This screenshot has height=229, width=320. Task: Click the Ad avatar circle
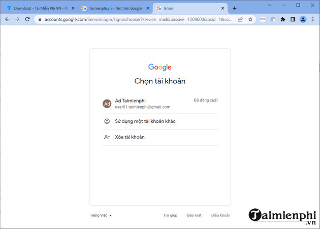pyautogui.click(x=107, y=104)
